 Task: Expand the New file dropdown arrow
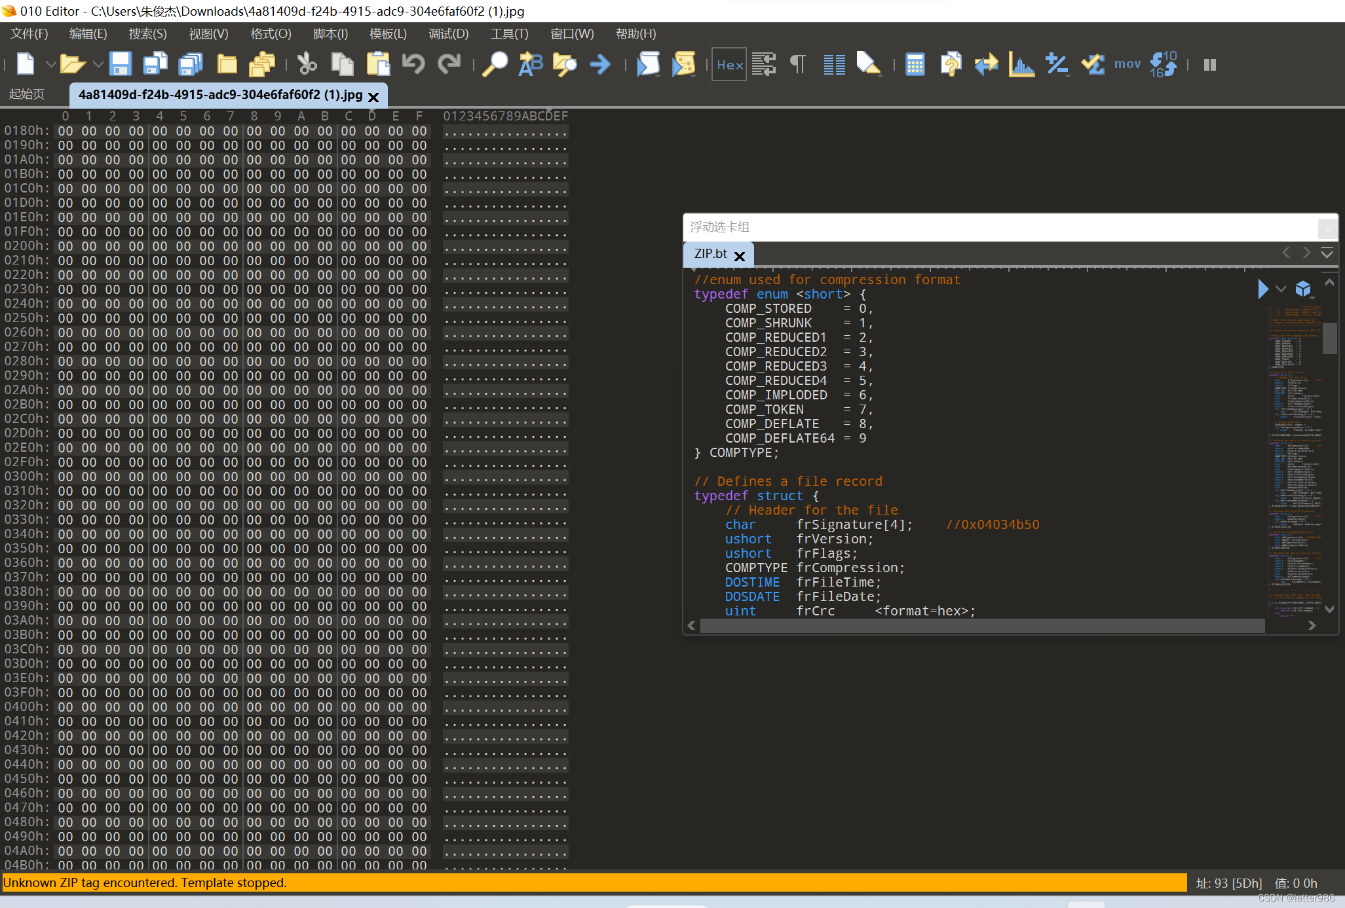click(50, 64)
